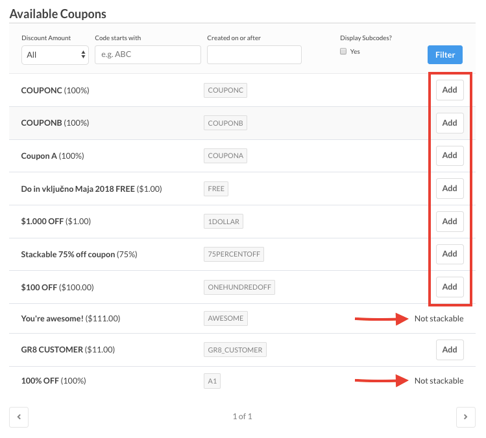This screenshot has width=486, height=438.
Task: Enable the Display Subcodes Yes checkbox
Action: tap(343, 52)
